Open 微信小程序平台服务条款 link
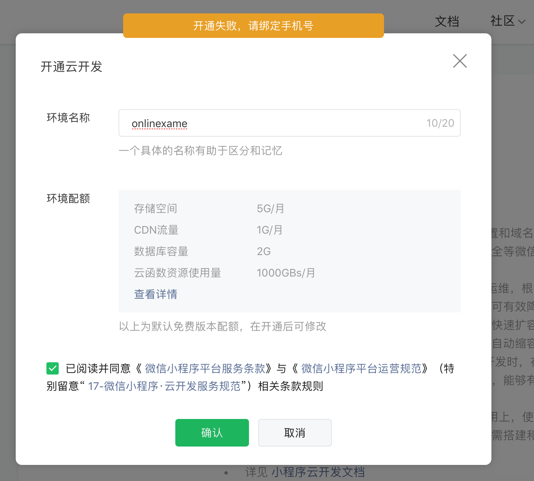Viewport: 534px width, 481px height. point(205,368)
